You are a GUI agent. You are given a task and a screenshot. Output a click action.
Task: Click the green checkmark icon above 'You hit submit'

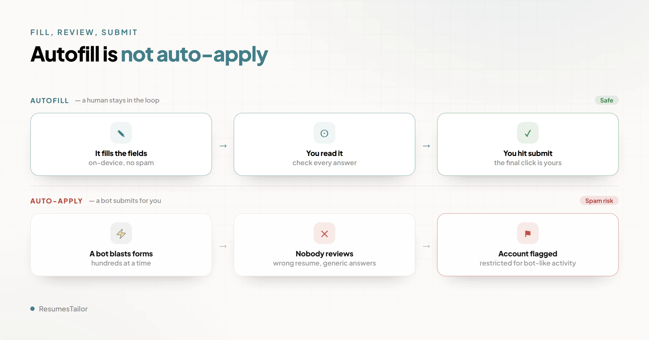click(x=528, y=133)
